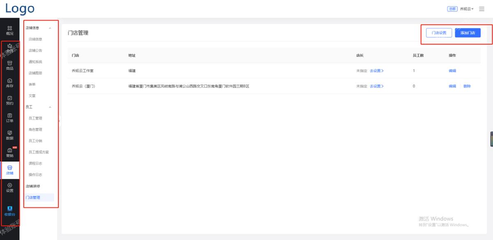Open the 概况 overview icon in sidebar
The width and height of the screenshot is (493, 240).
pos(10,29)
